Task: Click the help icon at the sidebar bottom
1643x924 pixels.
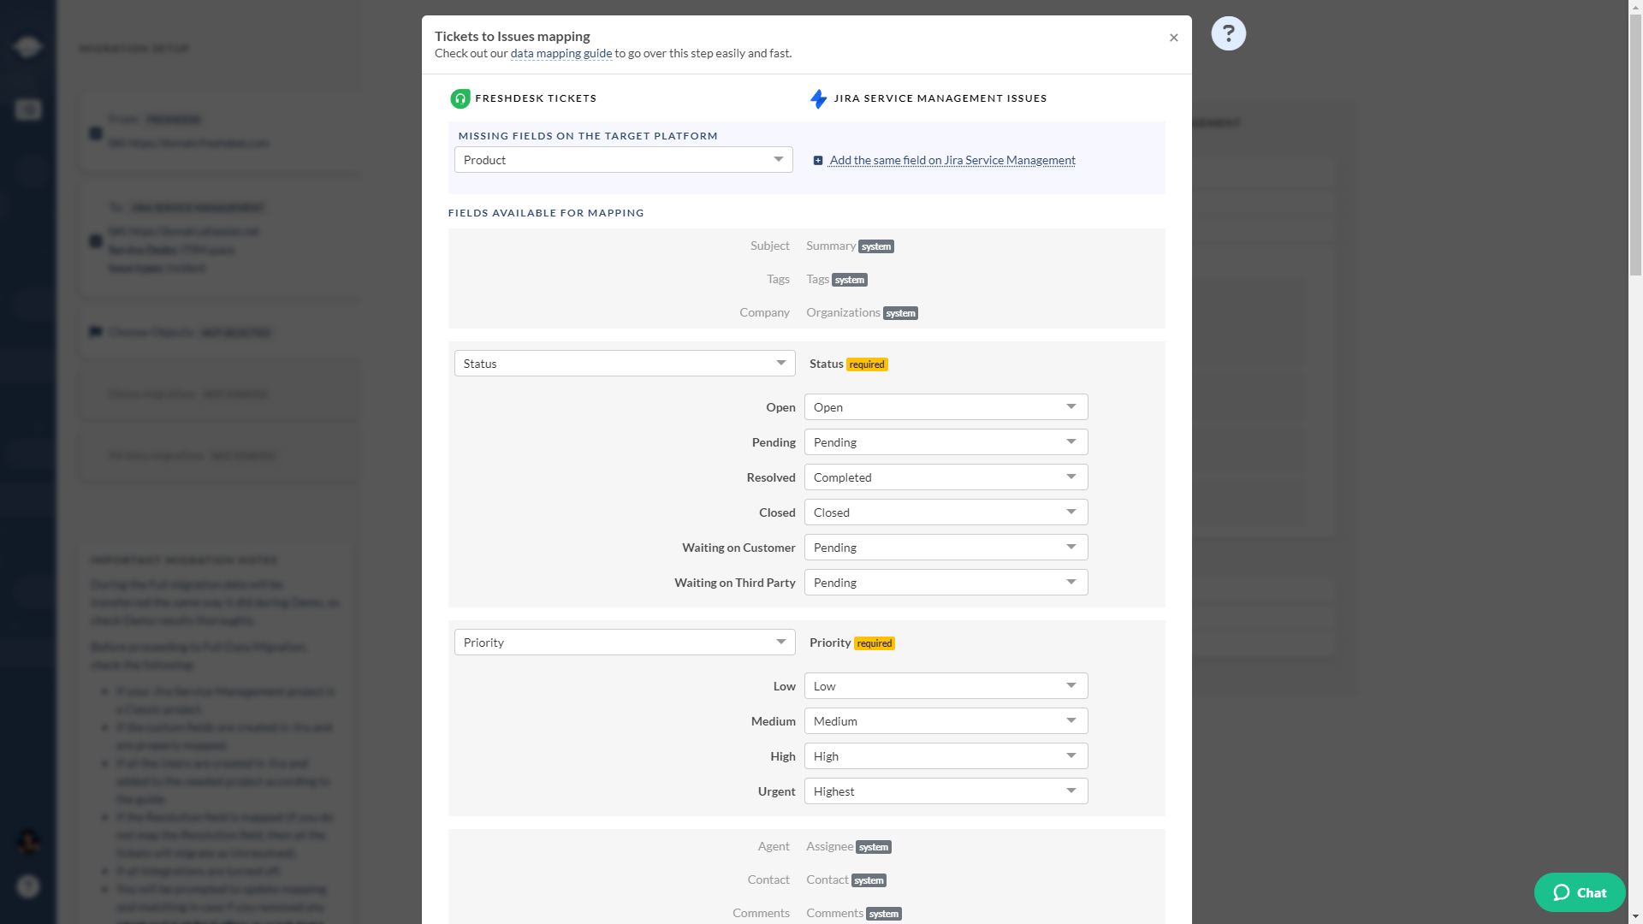Action: point(28,886)
